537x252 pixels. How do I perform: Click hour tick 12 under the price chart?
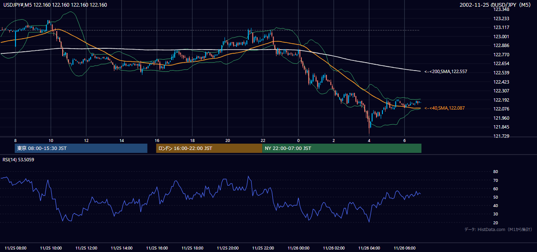(x=86, y=140)
